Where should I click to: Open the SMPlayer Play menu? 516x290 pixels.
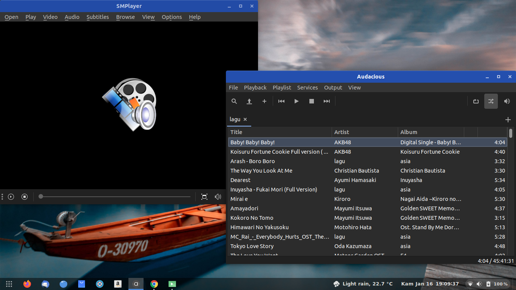[x=31, y=17]
